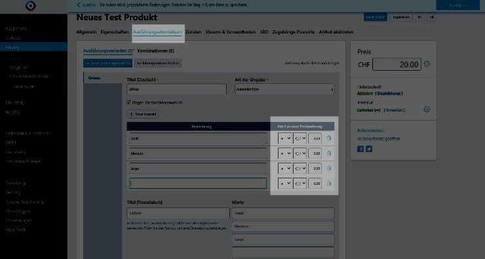Focus the Small option name field
This screenshot has width=485, height=259.
(198, 138)
